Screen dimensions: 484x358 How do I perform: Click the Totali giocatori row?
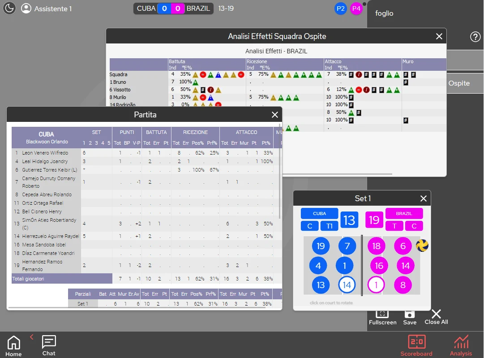pyautogui.click(x=146, y=279)
